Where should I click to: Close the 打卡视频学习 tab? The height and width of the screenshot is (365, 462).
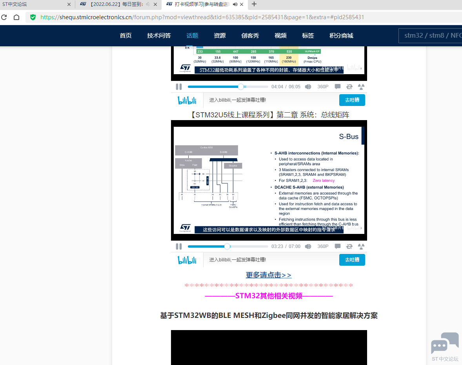click(242, 4)
